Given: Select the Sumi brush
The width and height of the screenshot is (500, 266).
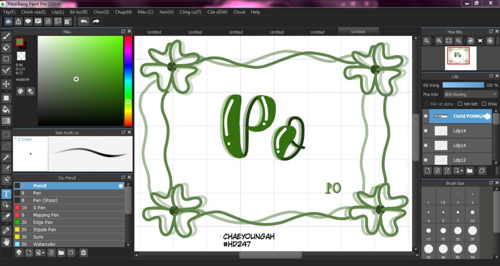Looking at the screenshot, I should (x=69, y=237).
